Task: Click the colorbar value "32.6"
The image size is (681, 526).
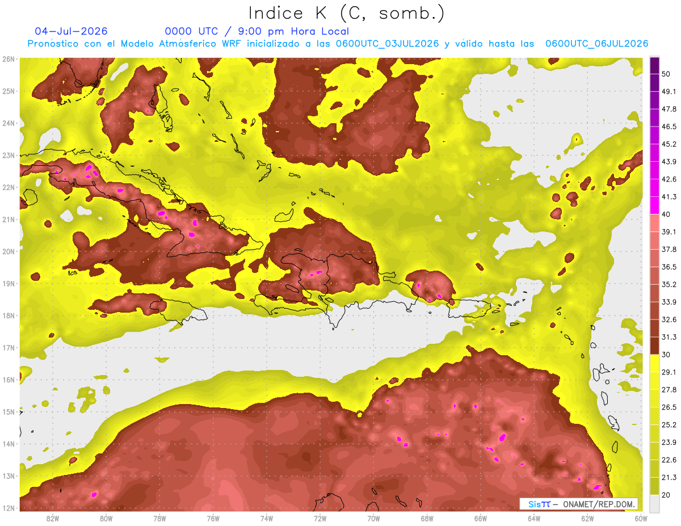Action: tap(669, 319)
